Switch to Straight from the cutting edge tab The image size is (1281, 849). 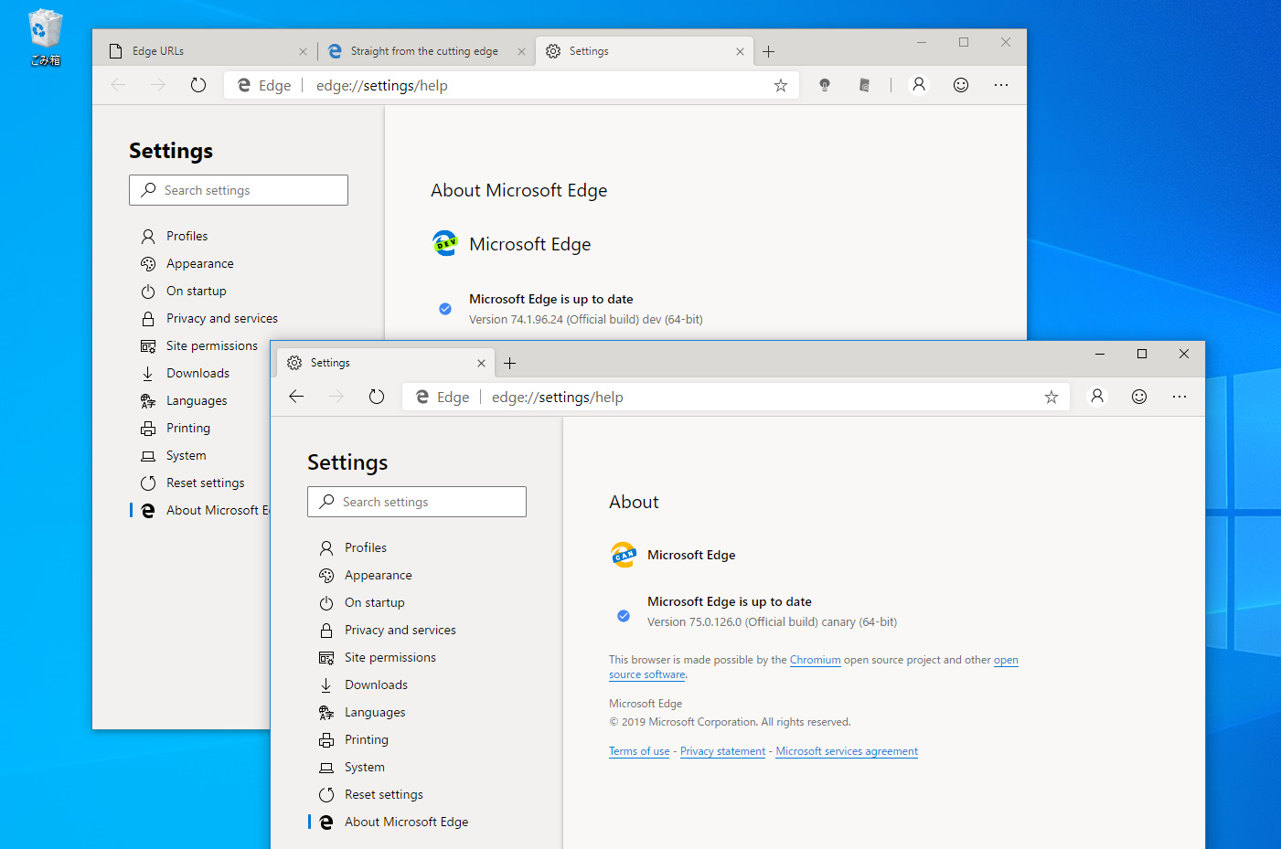point(425,51)
